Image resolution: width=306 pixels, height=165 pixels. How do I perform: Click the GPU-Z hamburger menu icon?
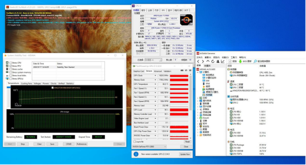point(190,70)
